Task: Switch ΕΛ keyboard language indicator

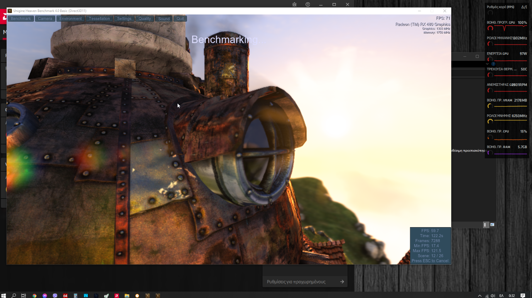Action: tap(501, 296)
